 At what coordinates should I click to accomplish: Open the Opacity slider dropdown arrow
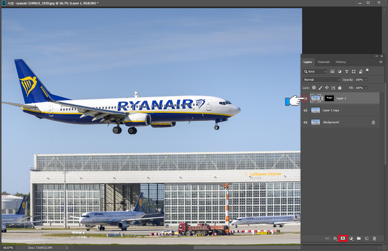click(x=366, y=79)
